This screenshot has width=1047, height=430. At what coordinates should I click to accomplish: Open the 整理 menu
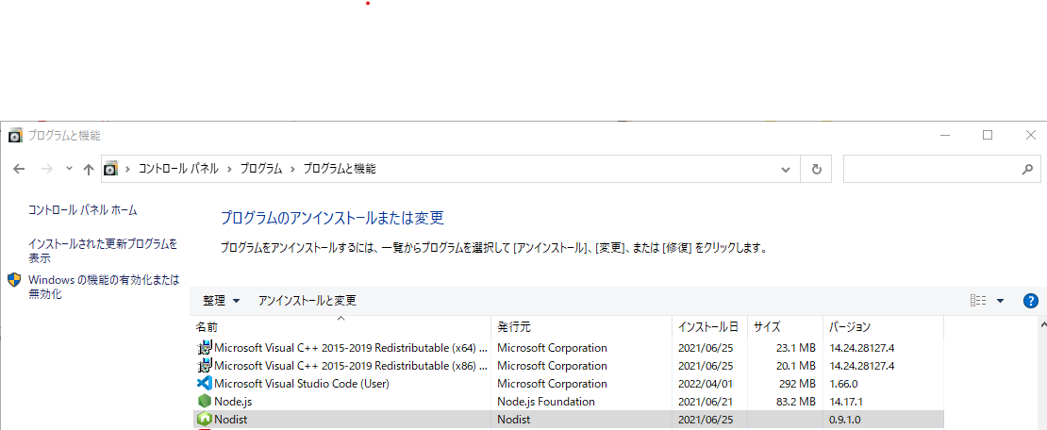[221, 301]
